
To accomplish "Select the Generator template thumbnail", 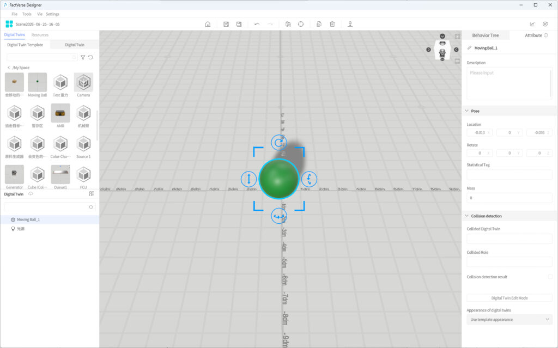I will (x=14, y=174).
